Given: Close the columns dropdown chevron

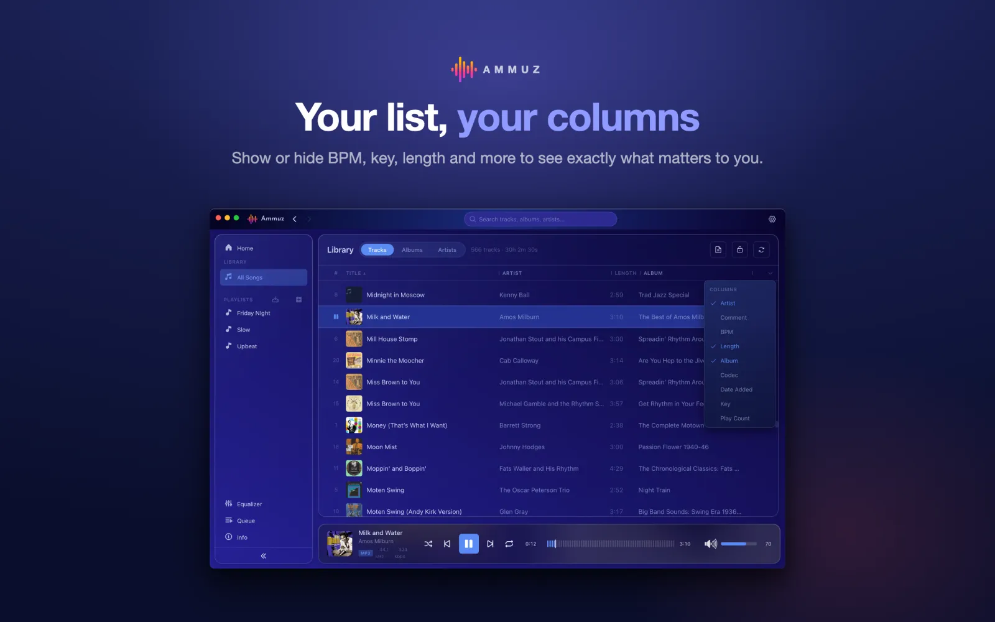Looking at the screenshot, I should pos(771,273).
